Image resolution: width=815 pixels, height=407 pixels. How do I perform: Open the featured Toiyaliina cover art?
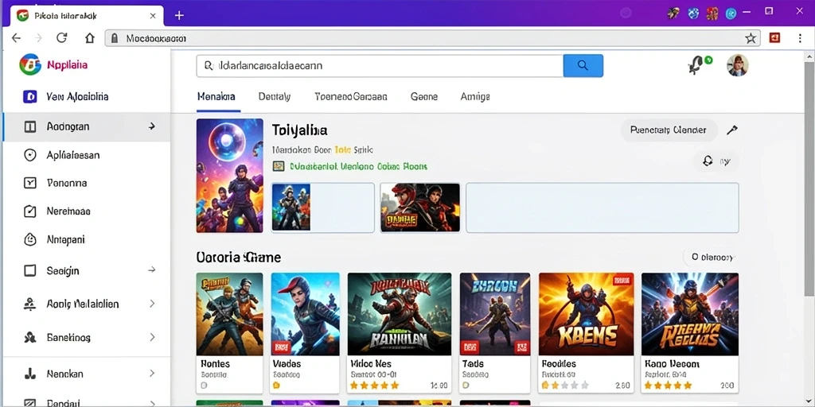coord(230,176)
